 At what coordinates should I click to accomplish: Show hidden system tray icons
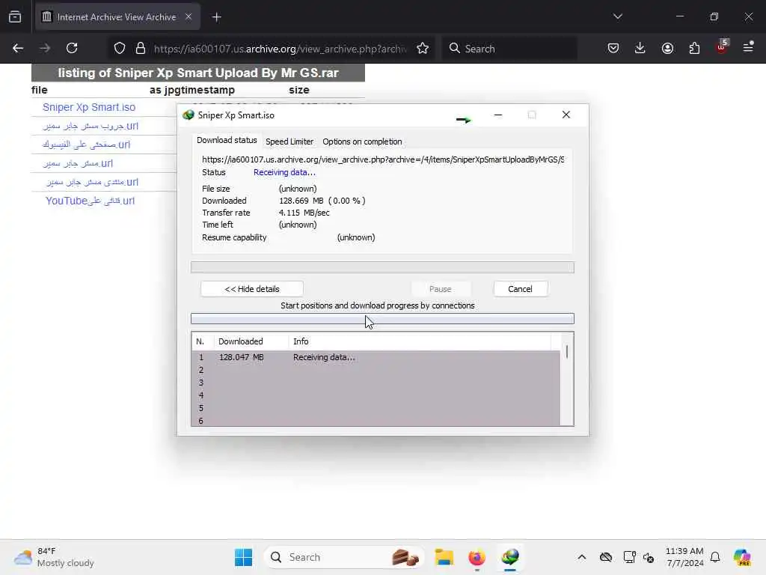pyautogui.click(x=582, y=557)
